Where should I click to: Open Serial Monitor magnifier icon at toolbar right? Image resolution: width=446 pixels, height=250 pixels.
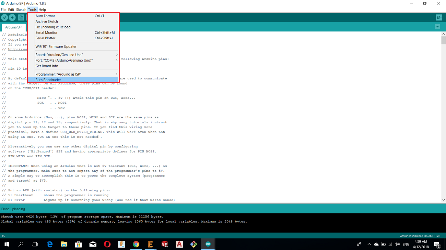pos(438,17)
